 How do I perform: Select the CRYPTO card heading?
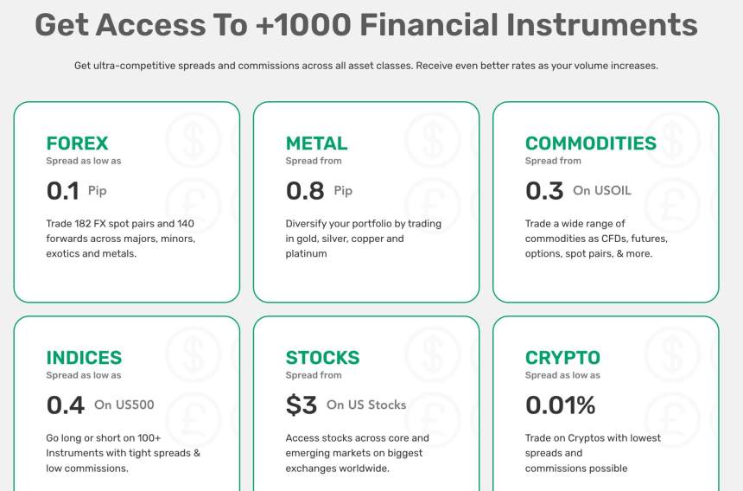562,358
